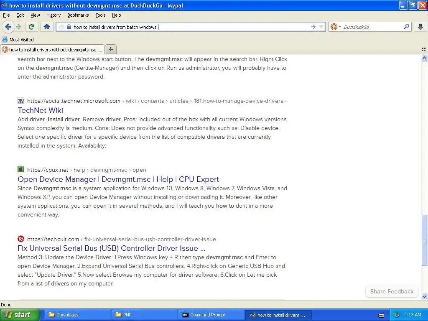
Task: Open the Home page button
Action: [47, 27]
